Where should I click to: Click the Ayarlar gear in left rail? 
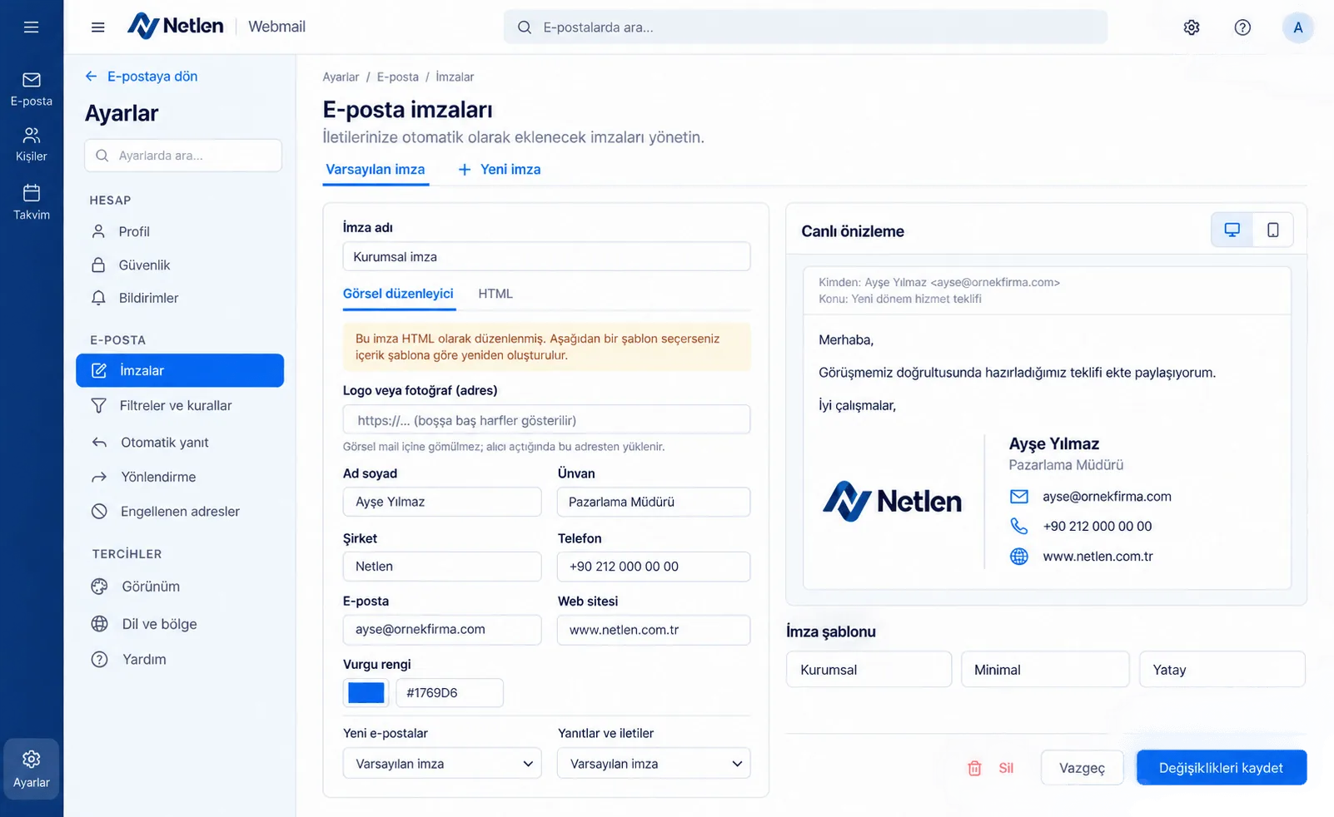coord(32,769)
